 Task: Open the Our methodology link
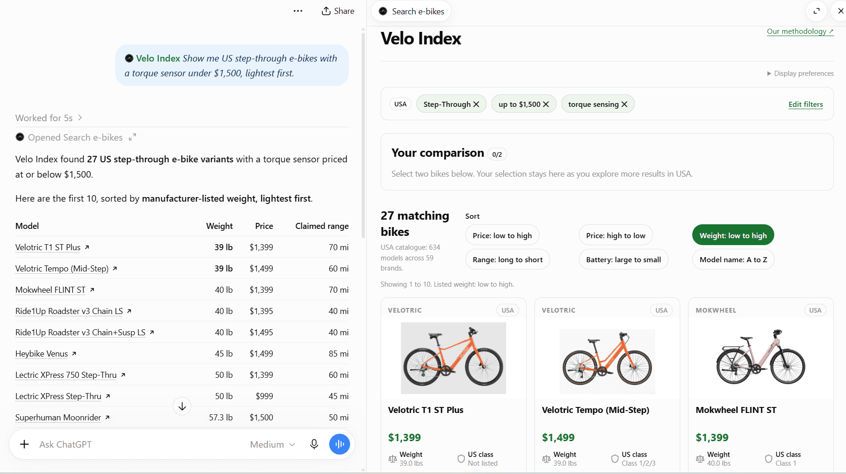(800, 31)
